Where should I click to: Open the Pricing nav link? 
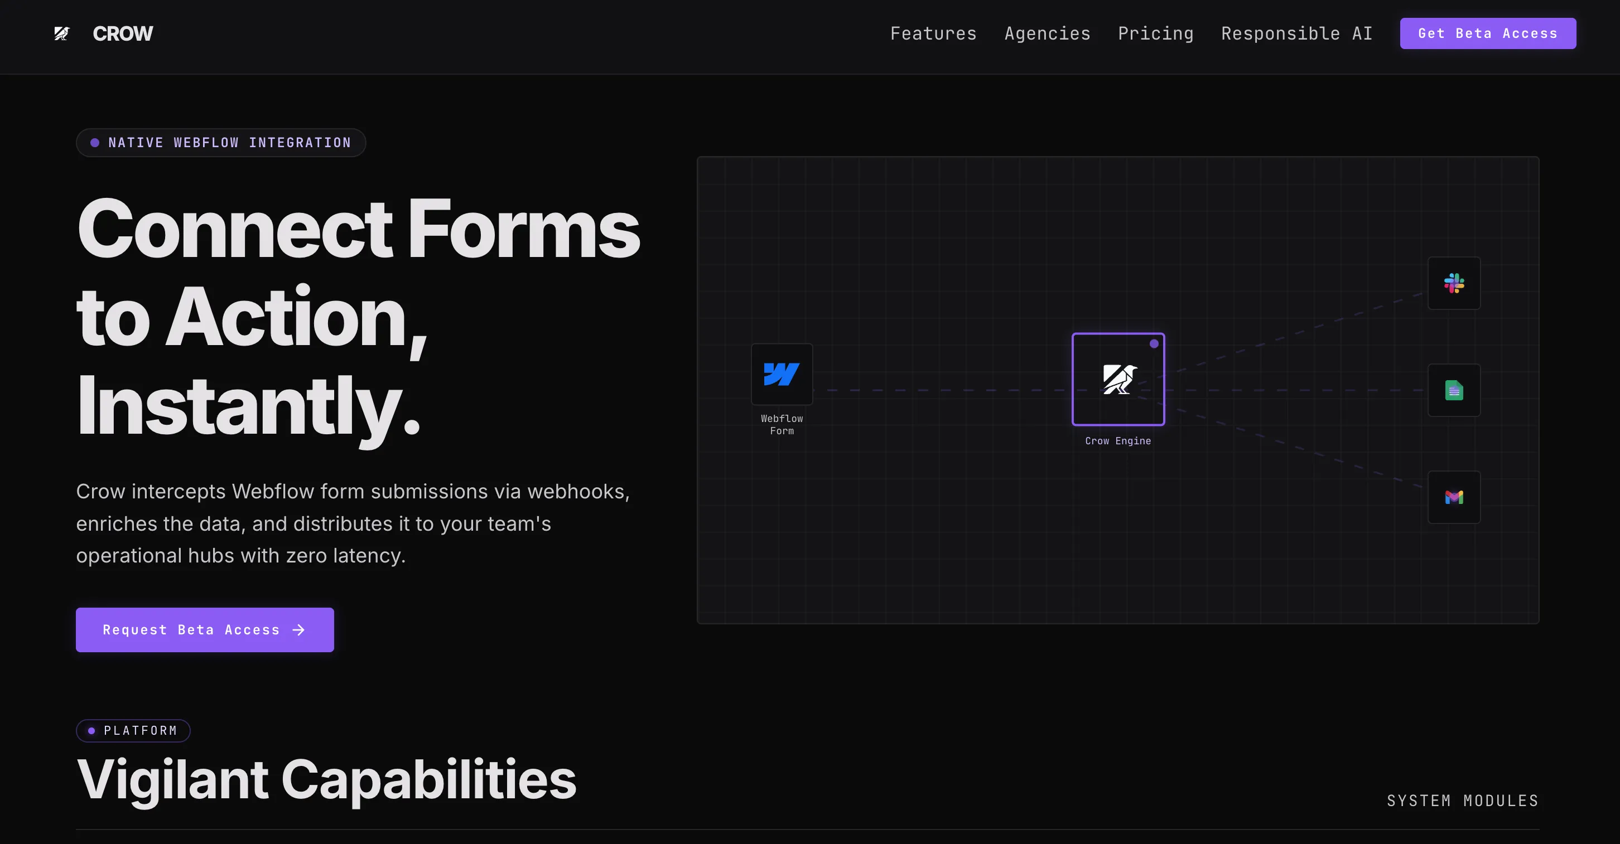pos(1155,33)
